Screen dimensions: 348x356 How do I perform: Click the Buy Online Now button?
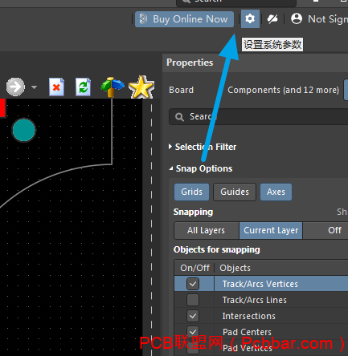pyautogui.click(x=184, y=19)
